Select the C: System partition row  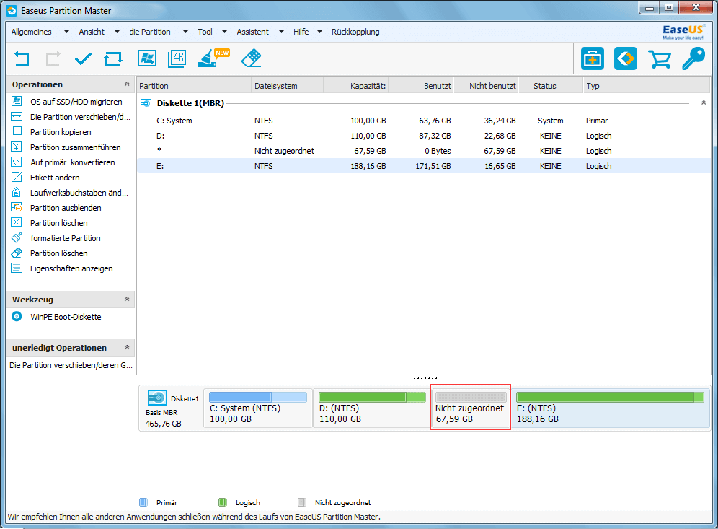(423, 120)
